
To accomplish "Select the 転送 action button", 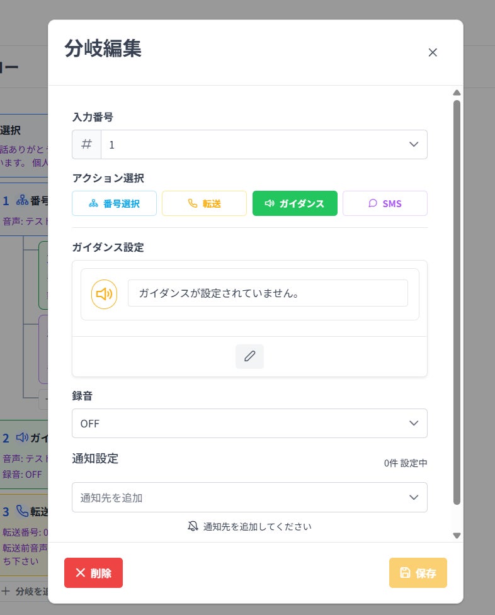I will pos(204,203).
